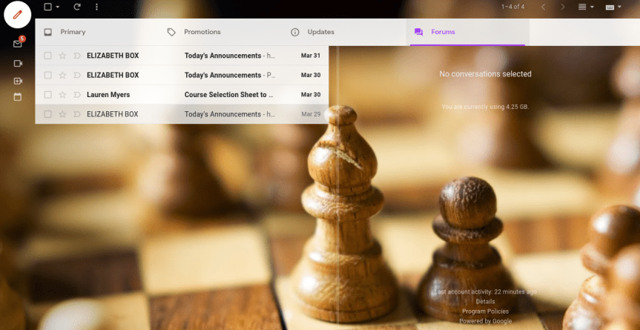The width and height of the screenshot is (640, 330).
Task: Mark Mar 31 ELIZABETH BOX email as important
Action: [x=77, y=56]
